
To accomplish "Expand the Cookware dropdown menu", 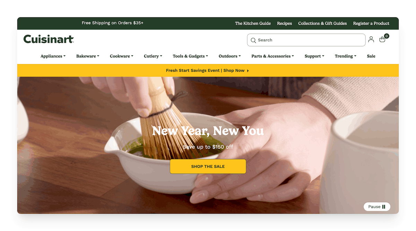I will [122, 56].
